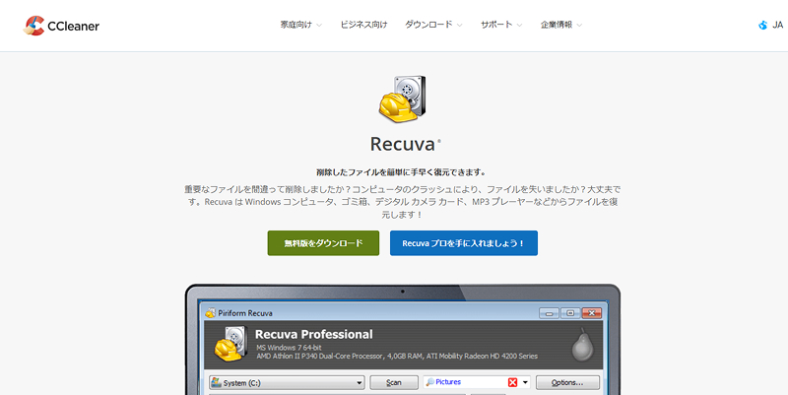788x395 pixels.
Task: Open the Pictures filter dropdown arrow
Action: point(526,382)
